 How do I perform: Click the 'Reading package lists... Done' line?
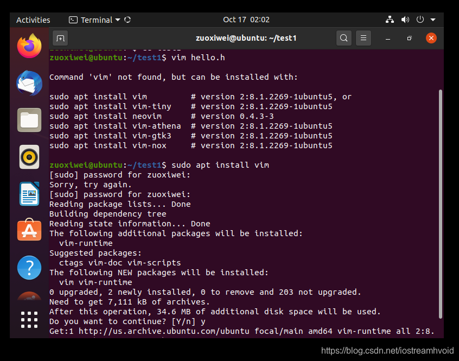click(x=120, y=204)
